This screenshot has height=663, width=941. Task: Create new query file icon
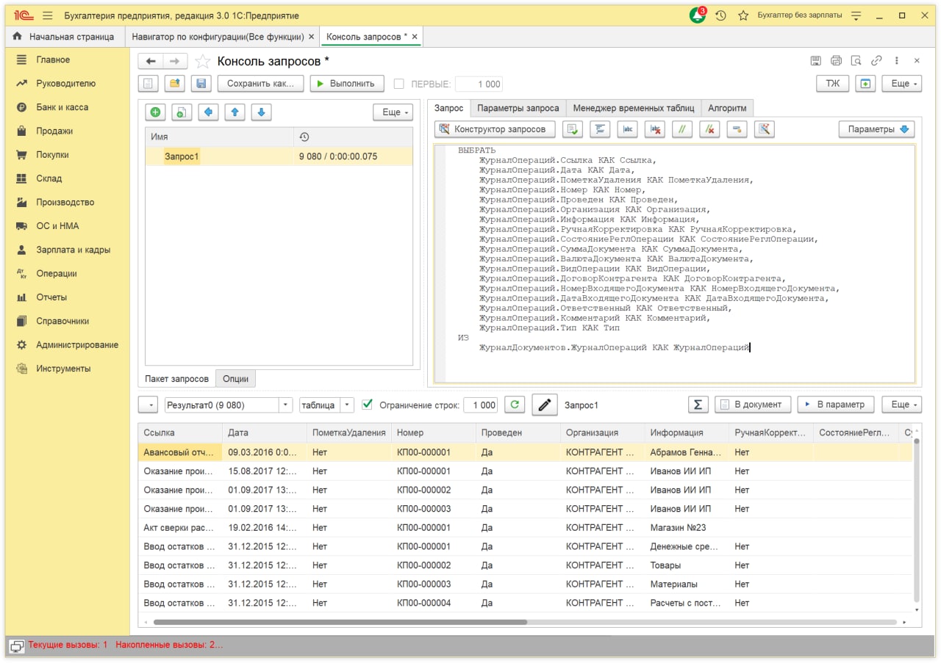pos(149,84)
